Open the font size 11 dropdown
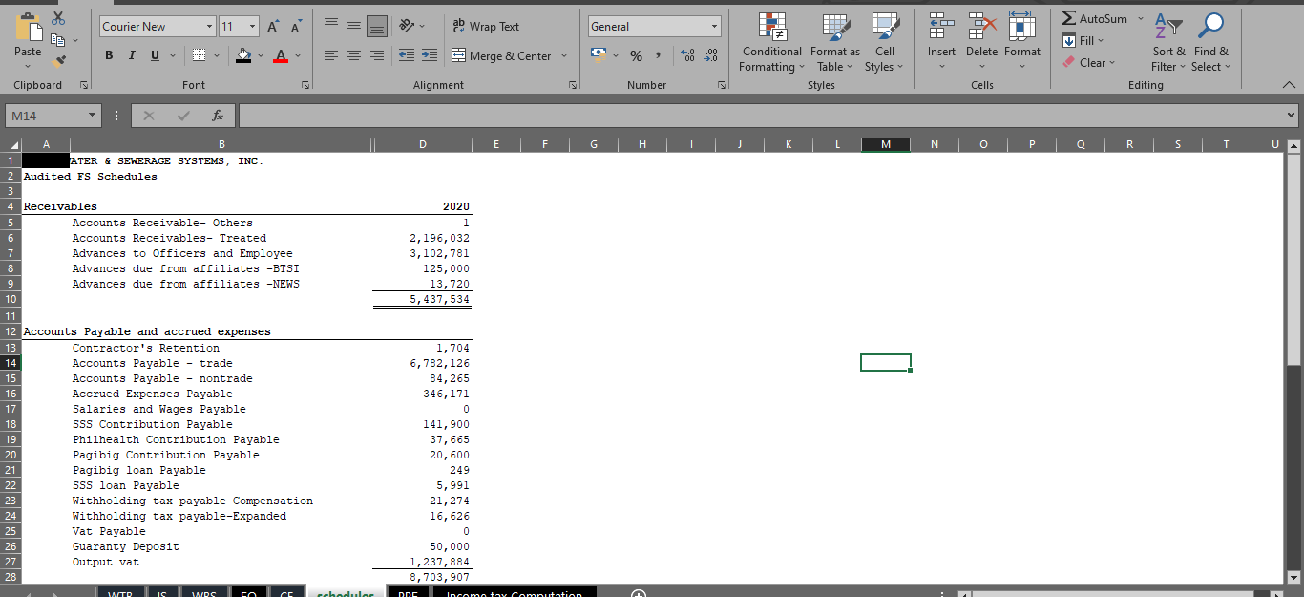The height and width of the screenshot is (597, 1304). 253,27
